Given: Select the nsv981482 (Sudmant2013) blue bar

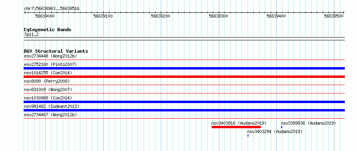Looking at the screenshot, I should click(184, 110).
